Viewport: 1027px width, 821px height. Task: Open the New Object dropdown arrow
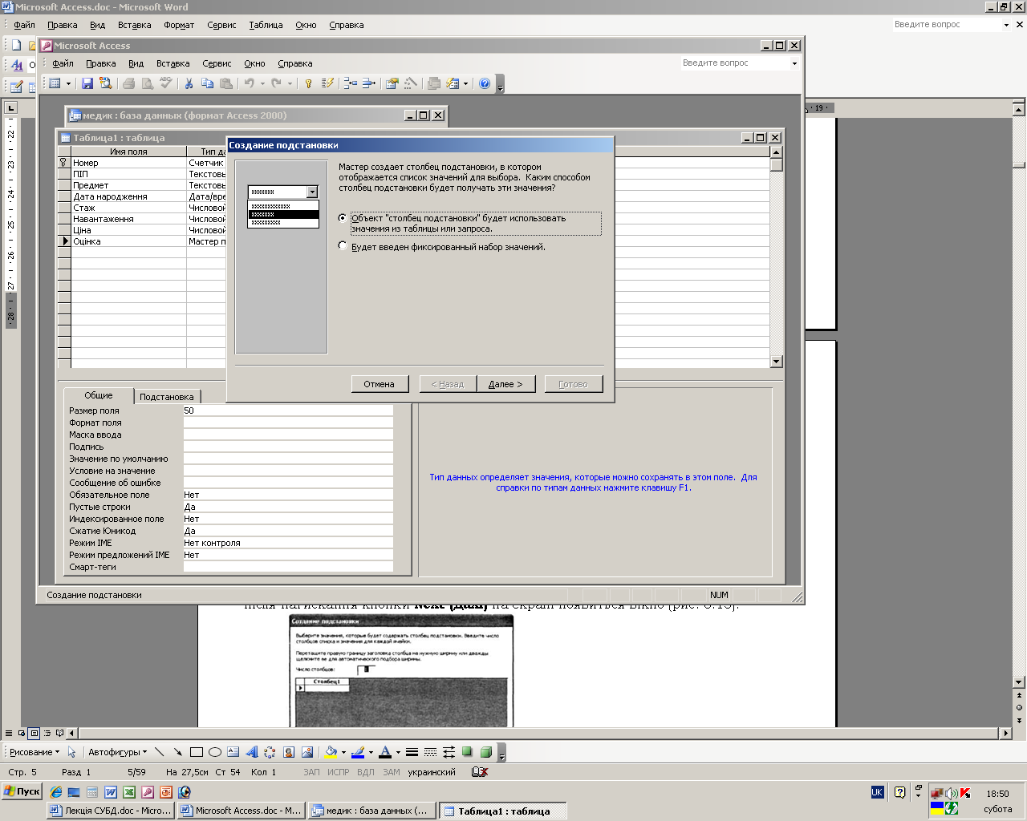coord(465,83)
